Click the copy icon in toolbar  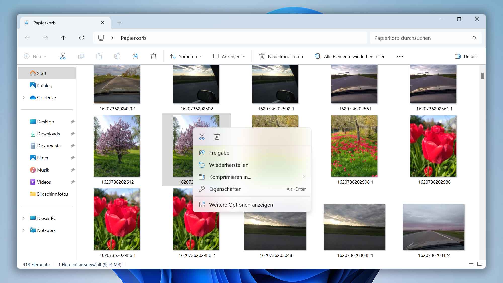(x=80, y=56)
